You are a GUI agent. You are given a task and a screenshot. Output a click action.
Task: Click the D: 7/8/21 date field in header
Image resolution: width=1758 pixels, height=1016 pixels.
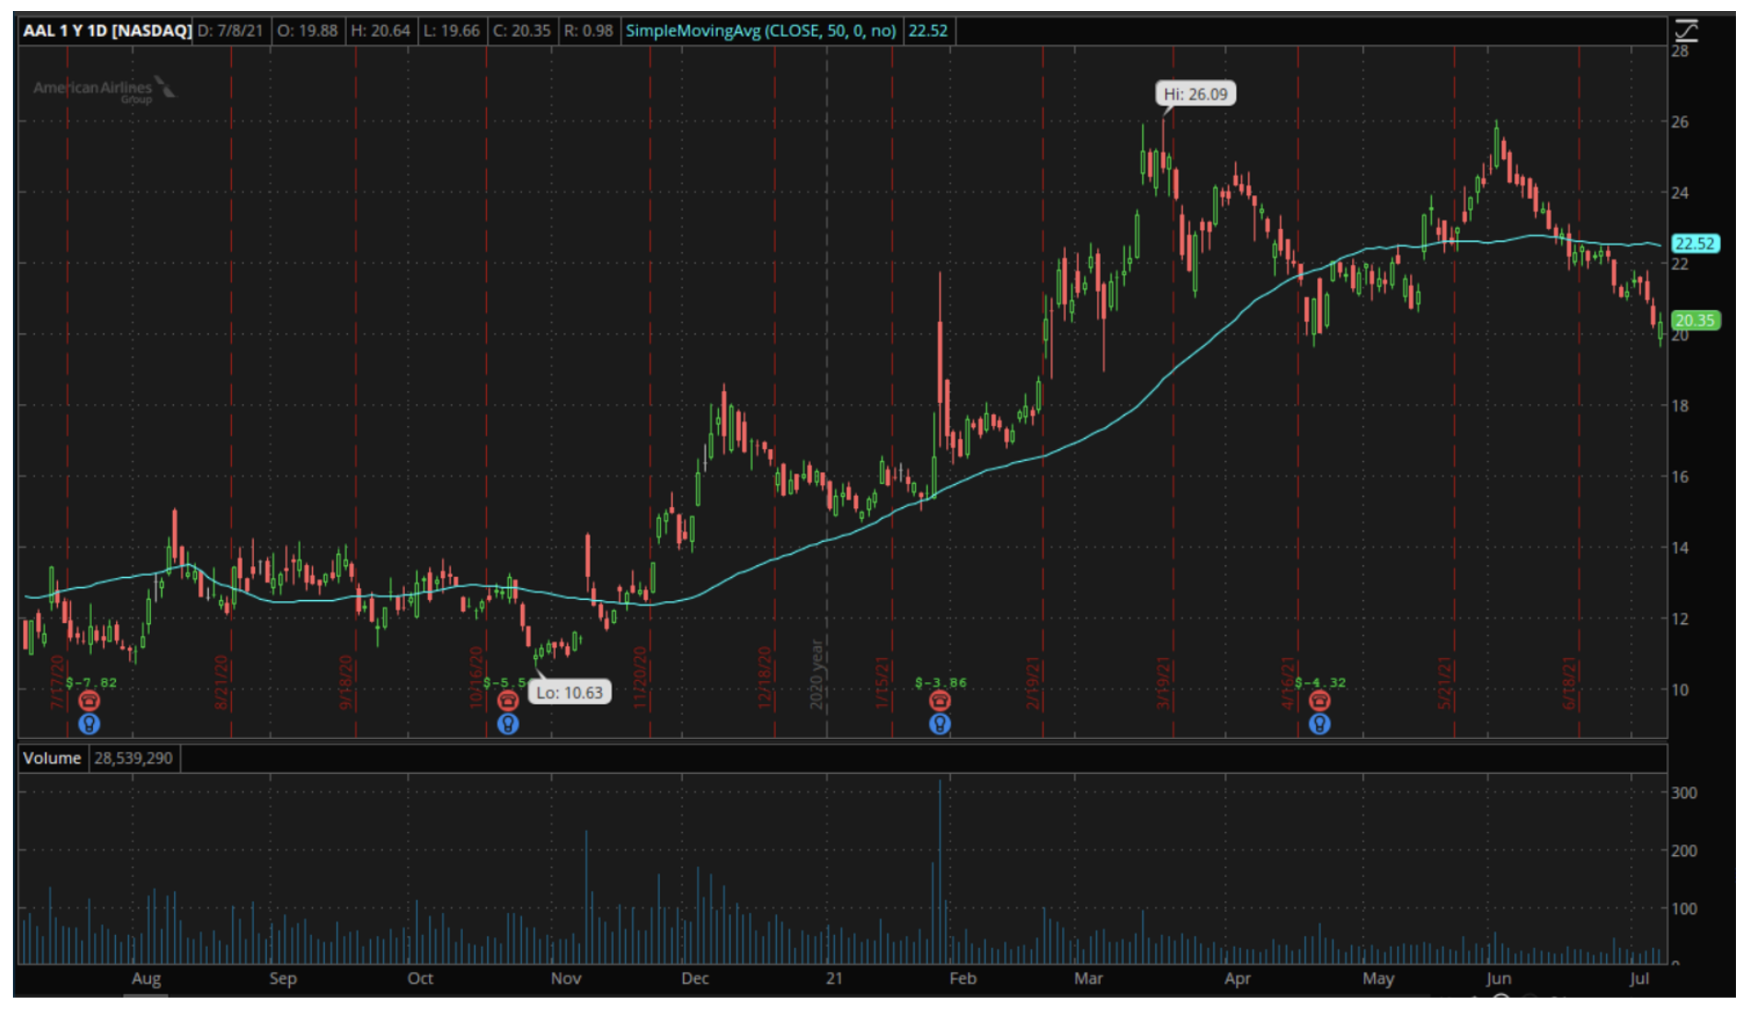(x=230, y=30)
